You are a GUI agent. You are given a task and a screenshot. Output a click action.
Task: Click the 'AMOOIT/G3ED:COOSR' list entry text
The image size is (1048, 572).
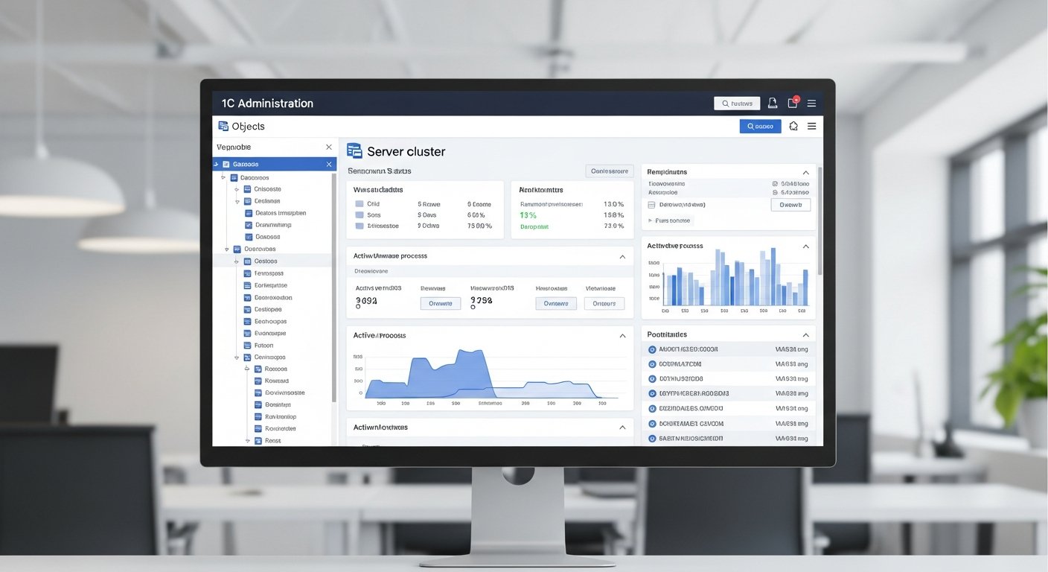[x=688, y=349]
